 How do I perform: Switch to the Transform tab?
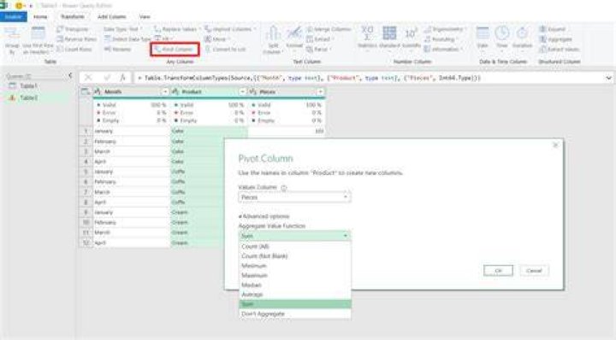pos(72,17)
